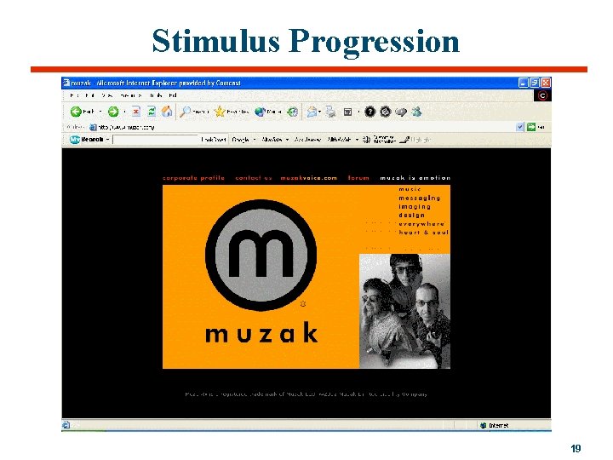Click the dark round icon after question-mark

point(386,112)
